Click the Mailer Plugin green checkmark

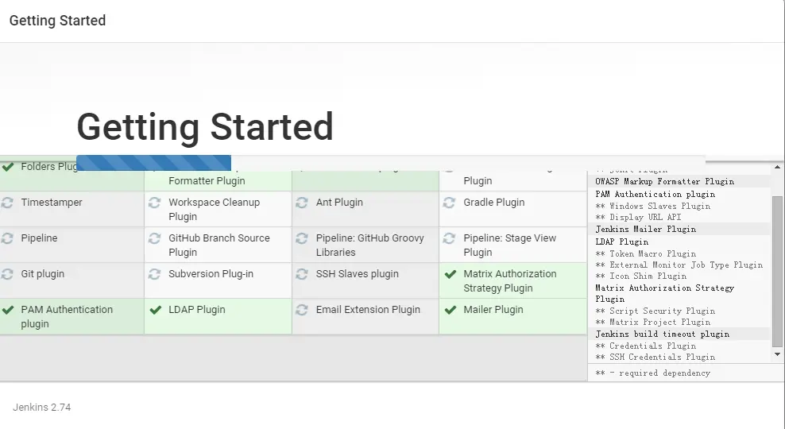tap(450, 310)
